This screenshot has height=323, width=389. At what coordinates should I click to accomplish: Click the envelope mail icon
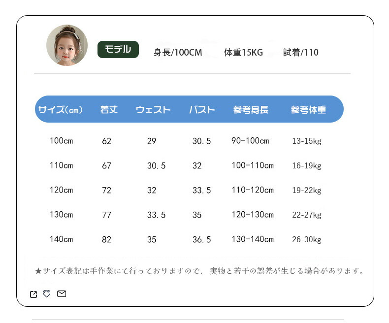(x=62, y=294)
